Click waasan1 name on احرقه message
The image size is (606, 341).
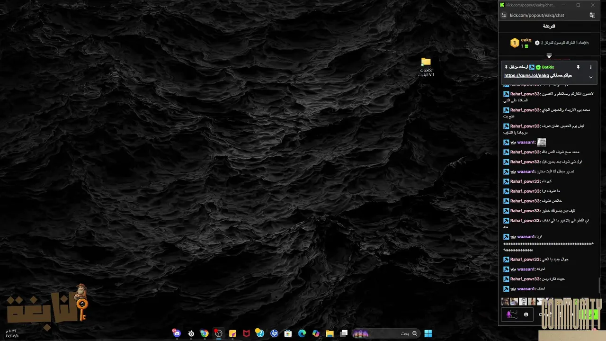[x=526, y=269]
